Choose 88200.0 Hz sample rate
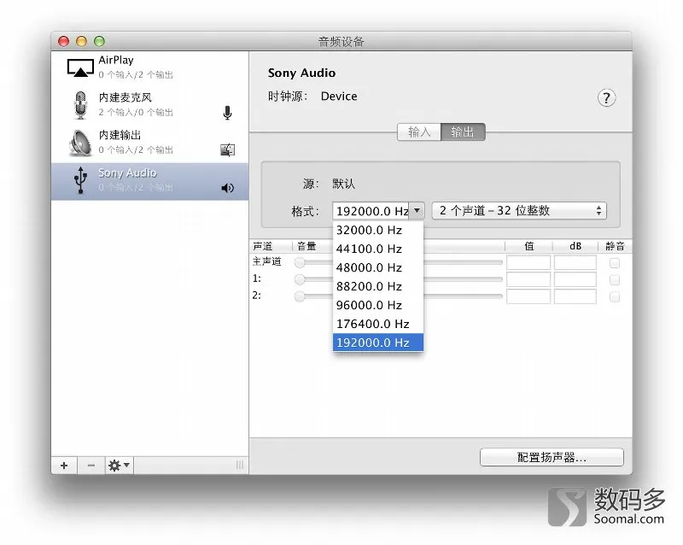 point(377,286)
